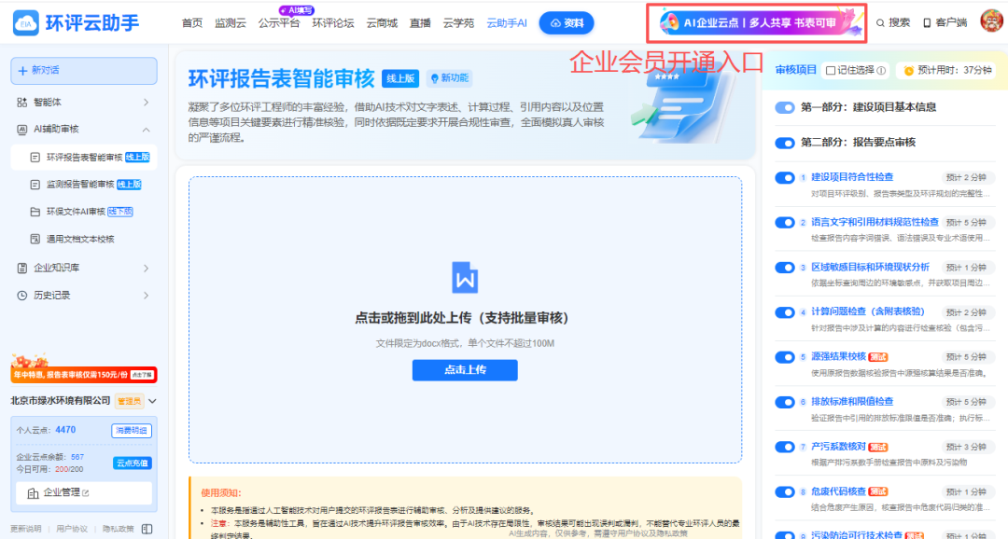
Task: Click the 云点充值 button
Action: click(133, 463)
